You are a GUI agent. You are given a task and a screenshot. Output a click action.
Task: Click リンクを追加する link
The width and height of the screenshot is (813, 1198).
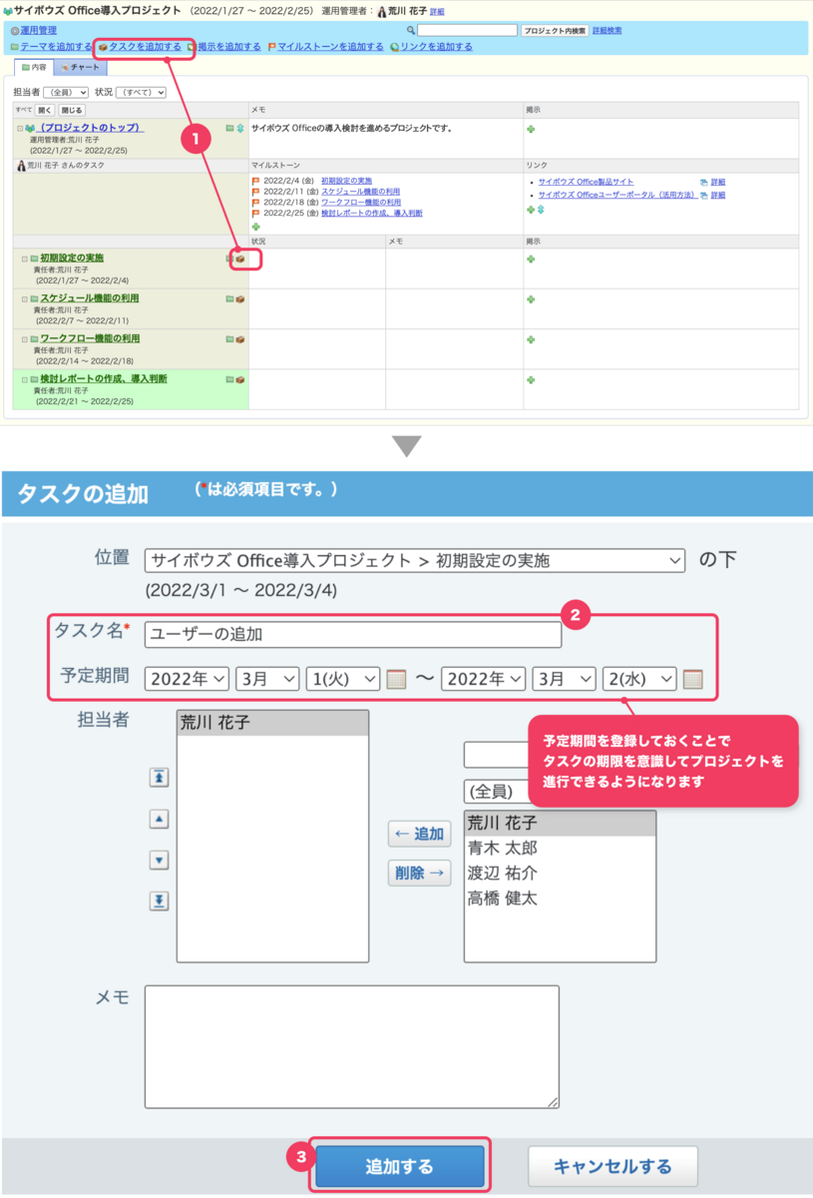pos(436,47)
